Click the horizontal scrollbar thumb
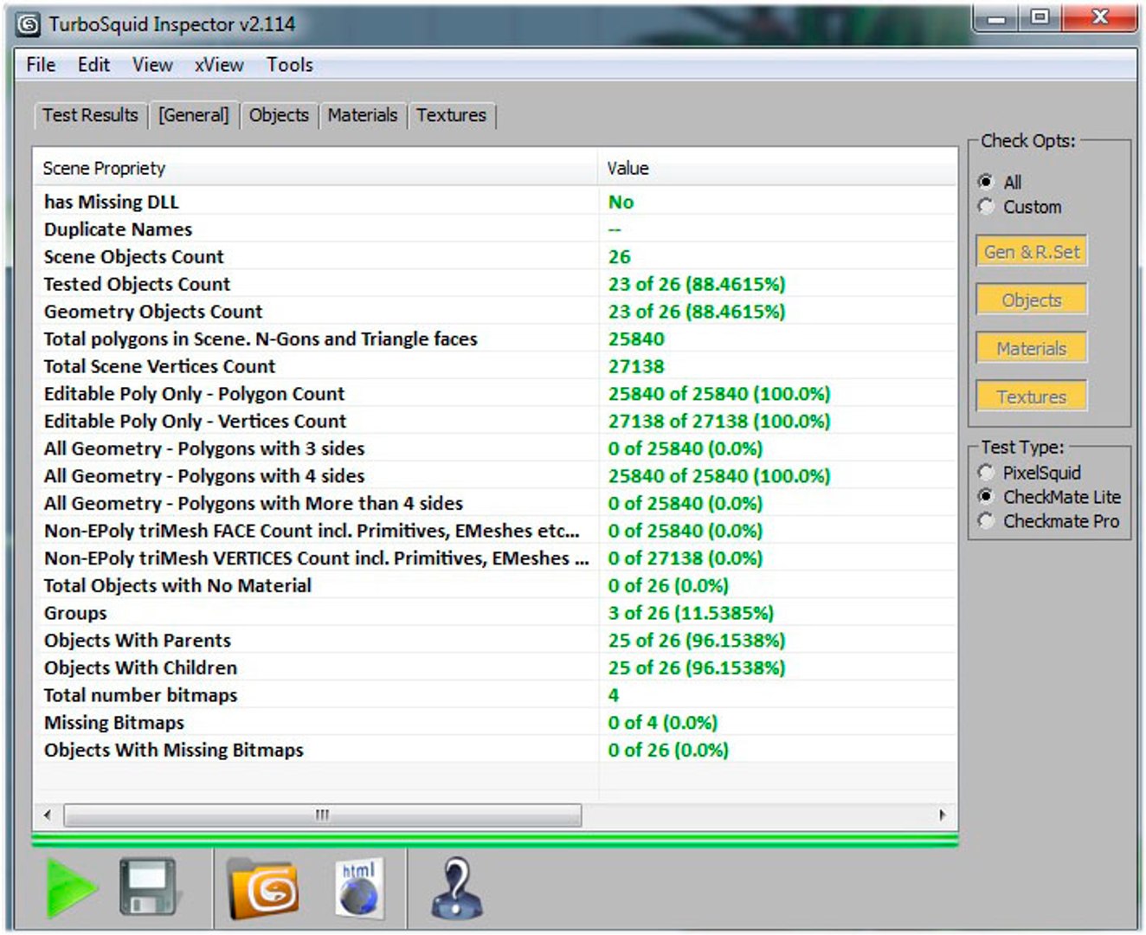1146x935 pixels. (322, 815)
